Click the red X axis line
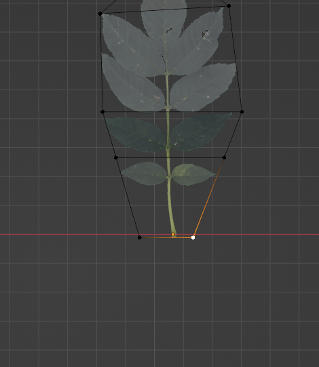 click(x=71, y=234)
